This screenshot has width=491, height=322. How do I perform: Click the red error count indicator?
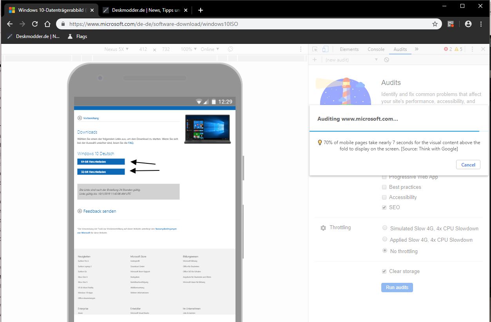448,49
